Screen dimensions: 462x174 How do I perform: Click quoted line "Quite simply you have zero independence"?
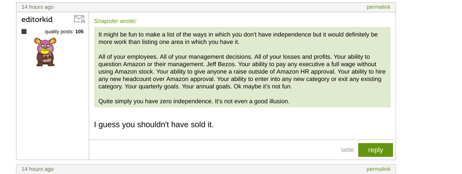[194, 101]
